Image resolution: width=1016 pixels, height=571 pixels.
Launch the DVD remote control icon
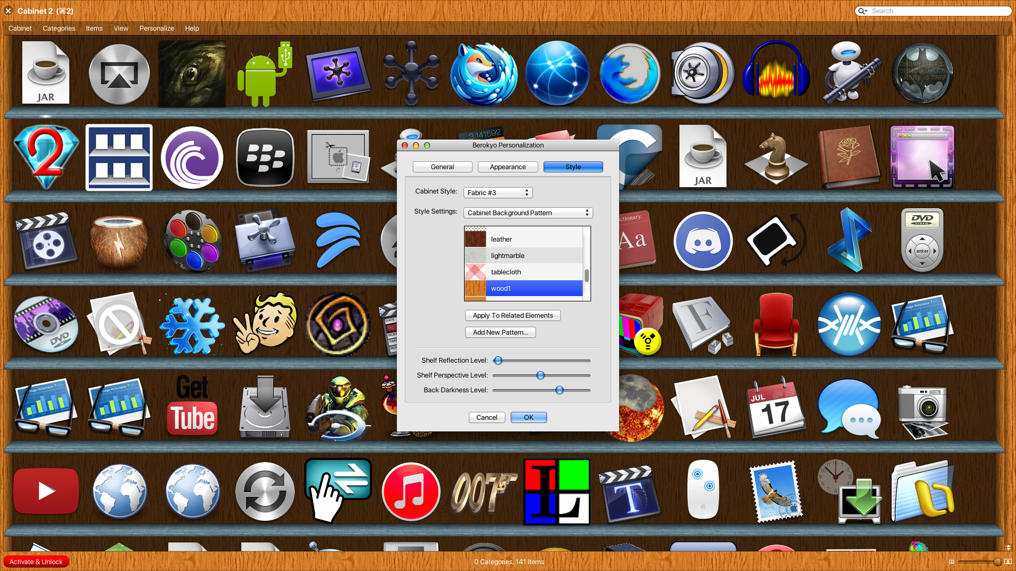[x=922, y=240]
